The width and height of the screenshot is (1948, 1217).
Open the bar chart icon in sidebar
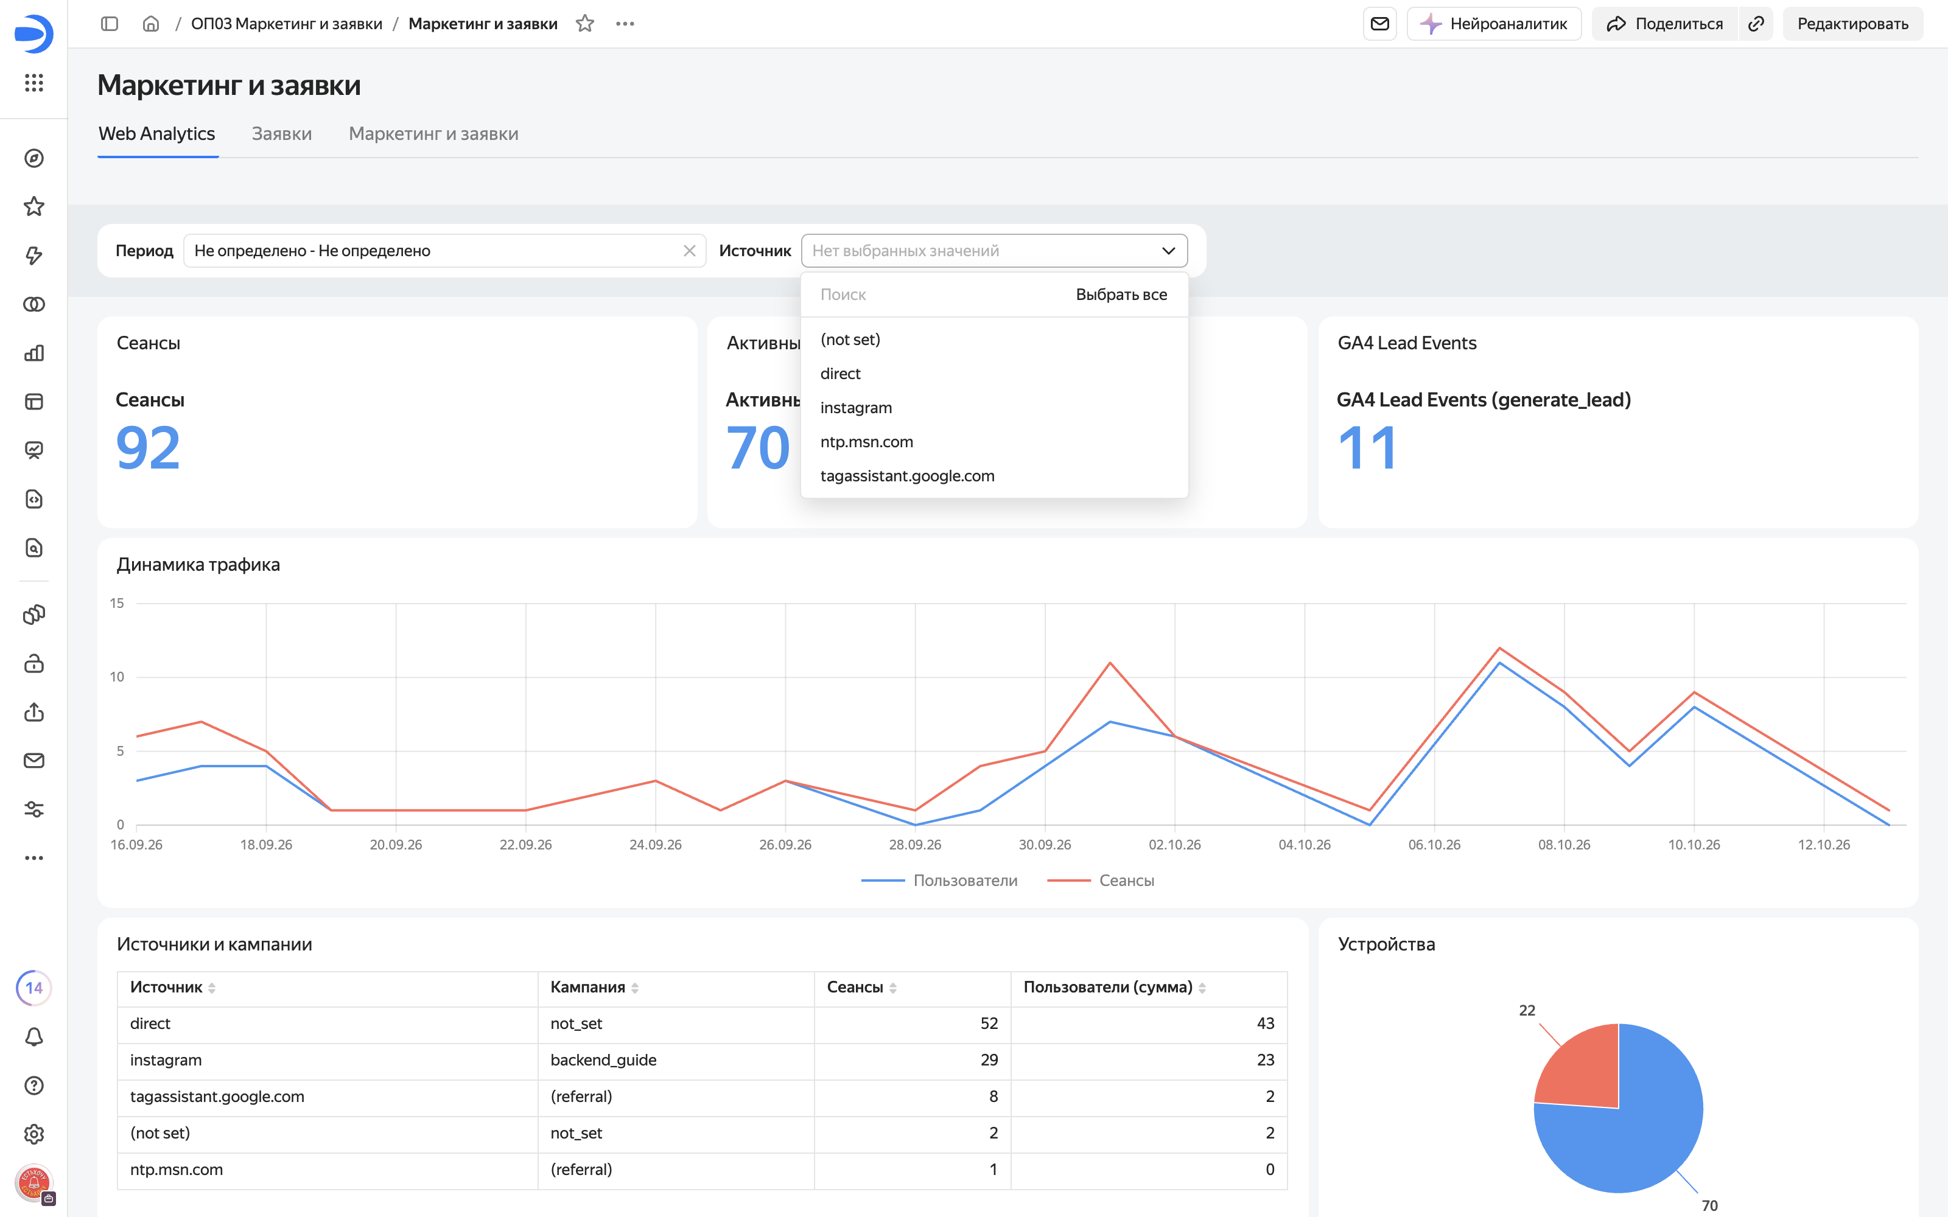pos(34,354)
